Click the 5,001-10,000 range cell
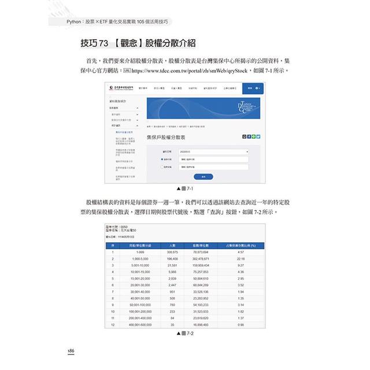 (x=140, y=265)
